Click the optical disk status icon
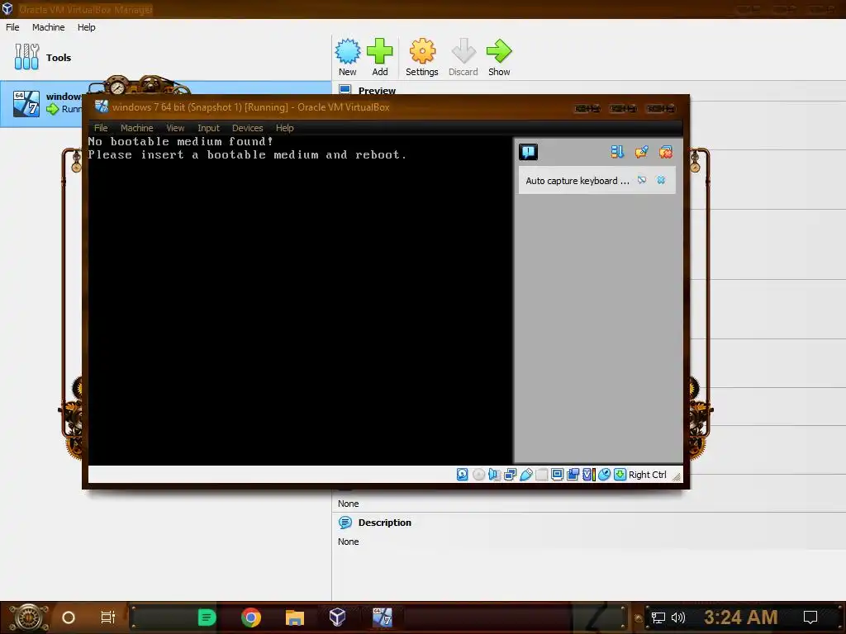 coord(478,475)
